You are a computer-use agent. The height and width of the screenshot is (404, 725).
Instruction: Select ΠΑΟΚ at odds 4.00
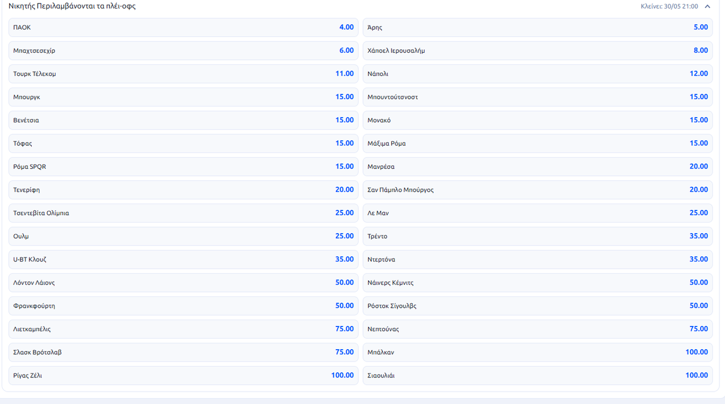point(184,27)
